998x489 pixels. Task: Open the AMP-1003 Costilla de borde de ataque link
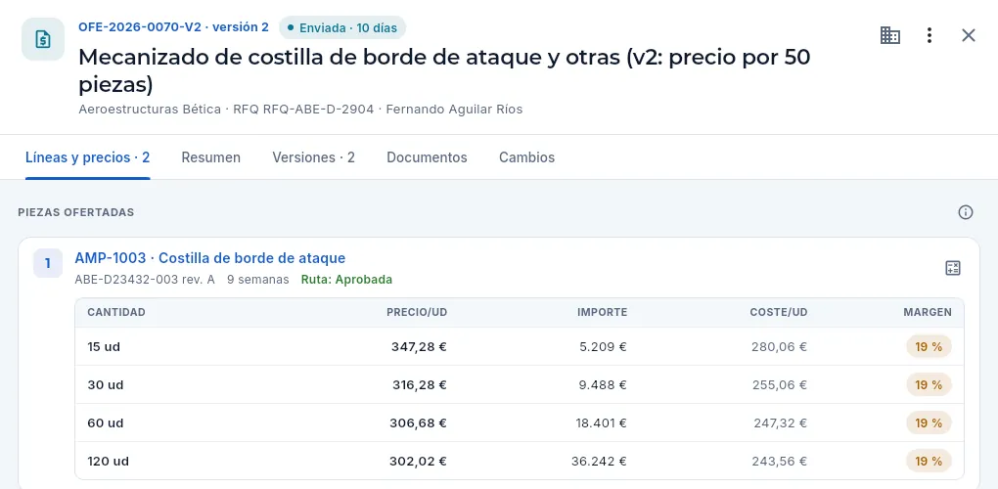(210, 258)
